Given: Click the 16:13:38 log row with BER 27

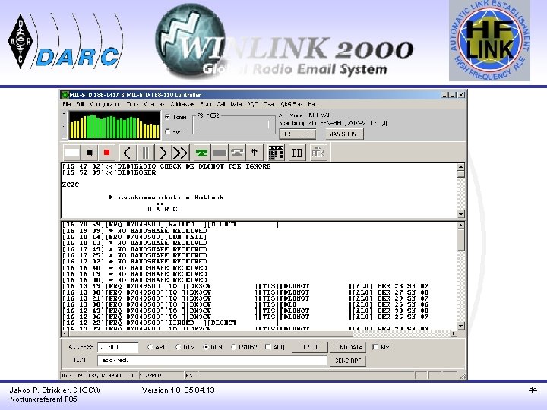Looking at the screenshot, I should click(245, 292).
